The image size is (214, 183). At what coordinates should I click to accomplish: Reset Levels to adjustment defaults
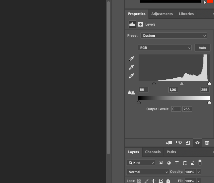click(x=188, y=143)
